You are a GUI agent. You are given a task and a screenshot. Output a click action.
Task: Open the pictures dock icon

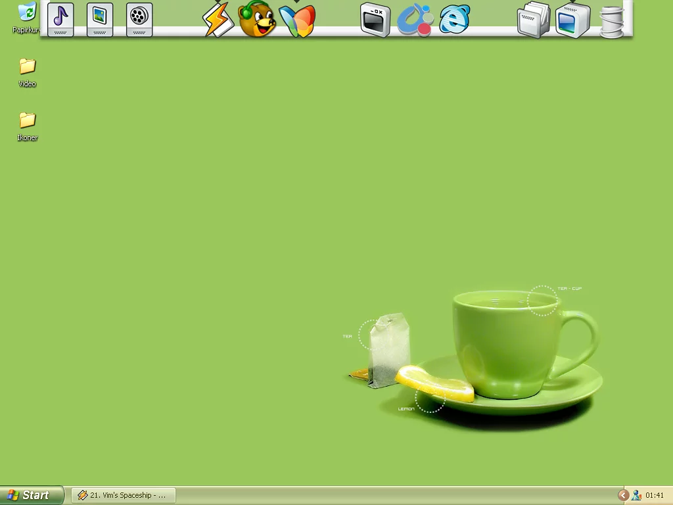[100, 18]
